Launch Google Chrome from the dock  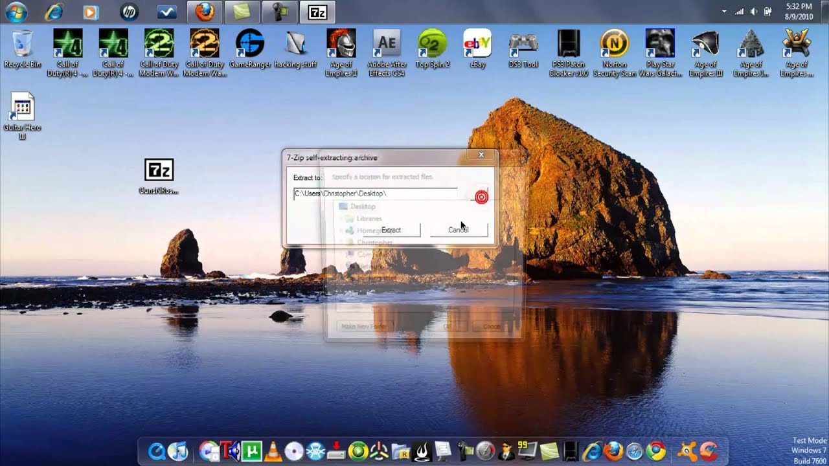[x=655, y=451]
